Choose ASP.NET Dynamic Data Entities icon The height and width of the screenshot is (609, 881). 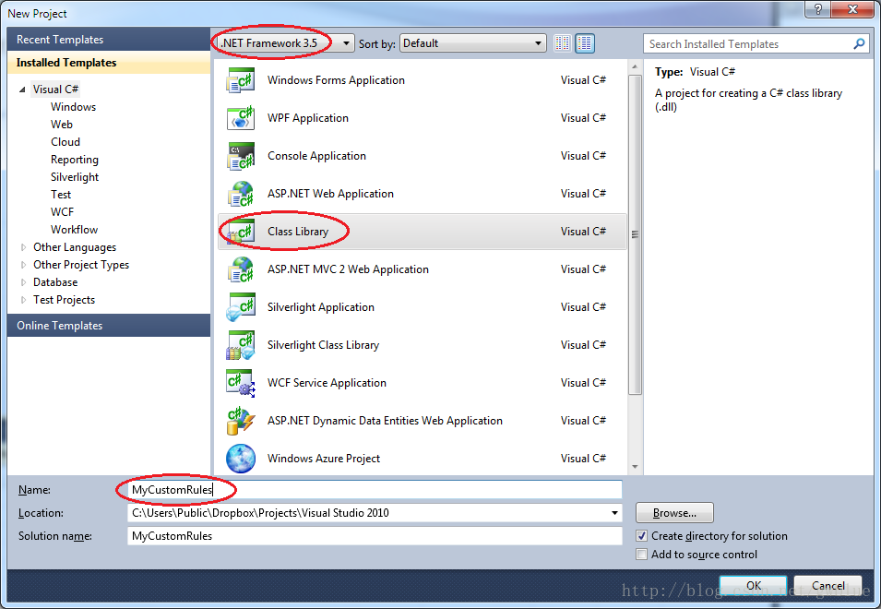coord(241,421)
